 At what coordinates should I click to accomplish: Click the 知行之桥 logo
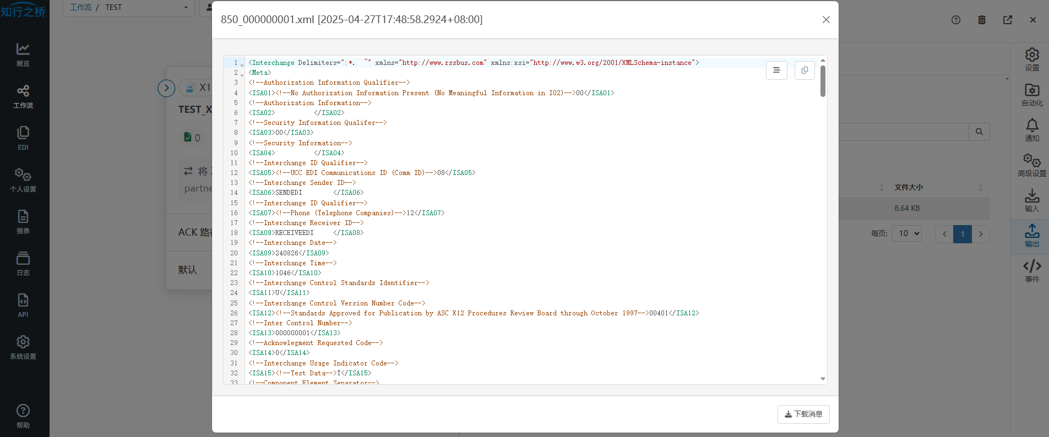23,11
